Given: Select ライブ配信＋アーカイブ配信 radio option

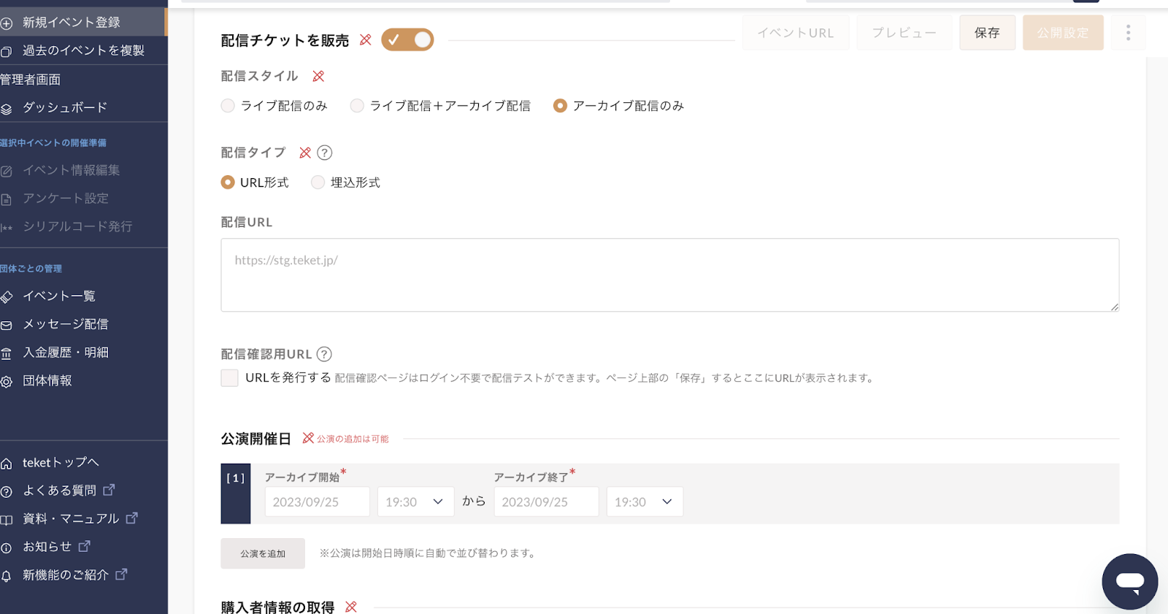Looking at the screenshot, I should pos(357,106).
